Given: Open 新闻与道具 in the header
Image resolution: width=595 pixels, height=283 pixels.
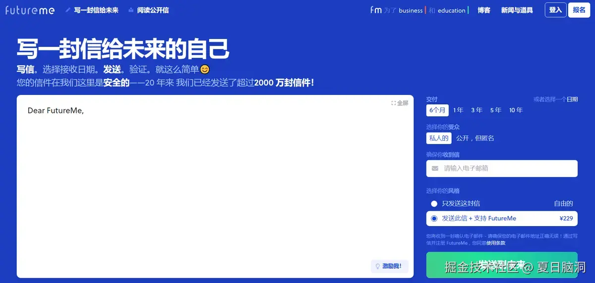Looking at the screenshot, I should pos(517,10).
